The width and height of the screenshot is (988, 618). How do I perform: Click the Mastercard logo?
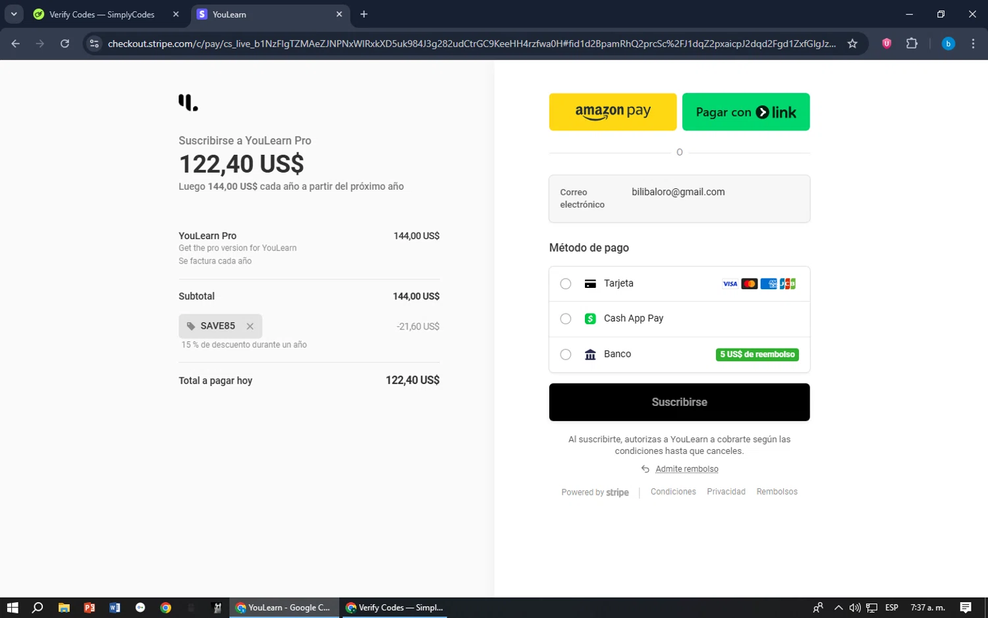point(749,284)
